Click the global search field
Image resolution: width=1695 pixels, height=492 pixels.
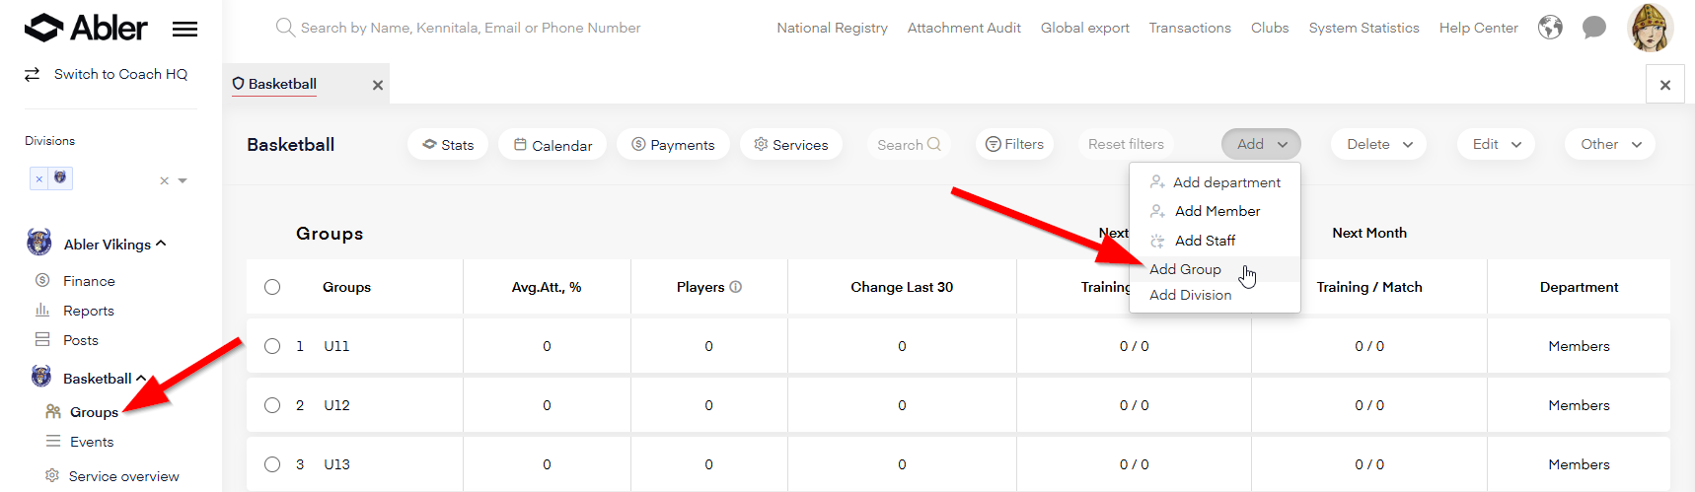coord(471,28)
